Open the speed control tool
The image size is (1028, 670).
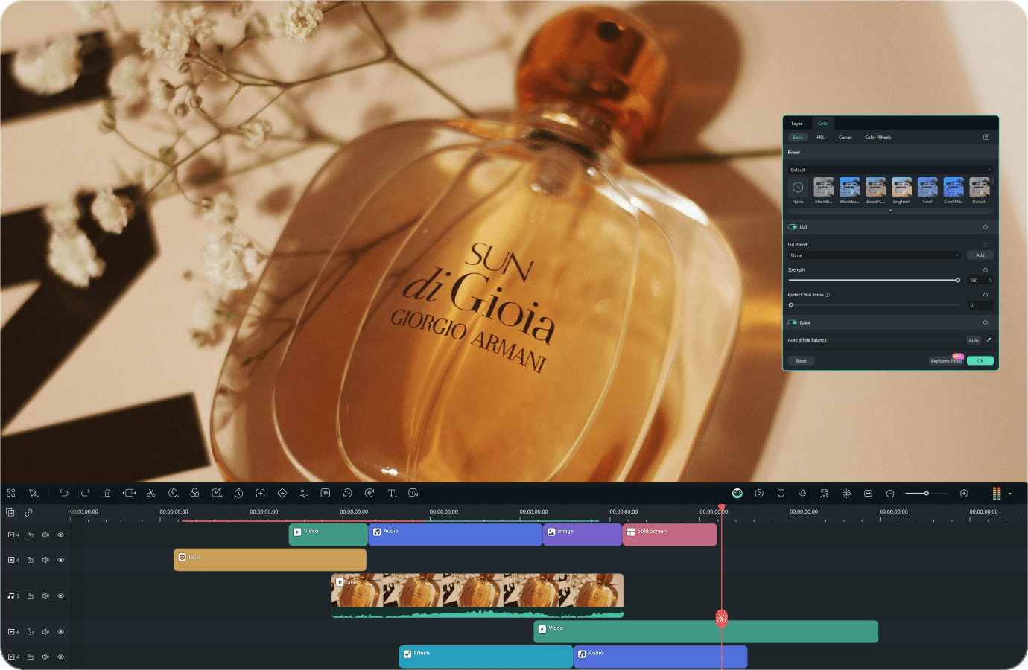pos(173,493)
